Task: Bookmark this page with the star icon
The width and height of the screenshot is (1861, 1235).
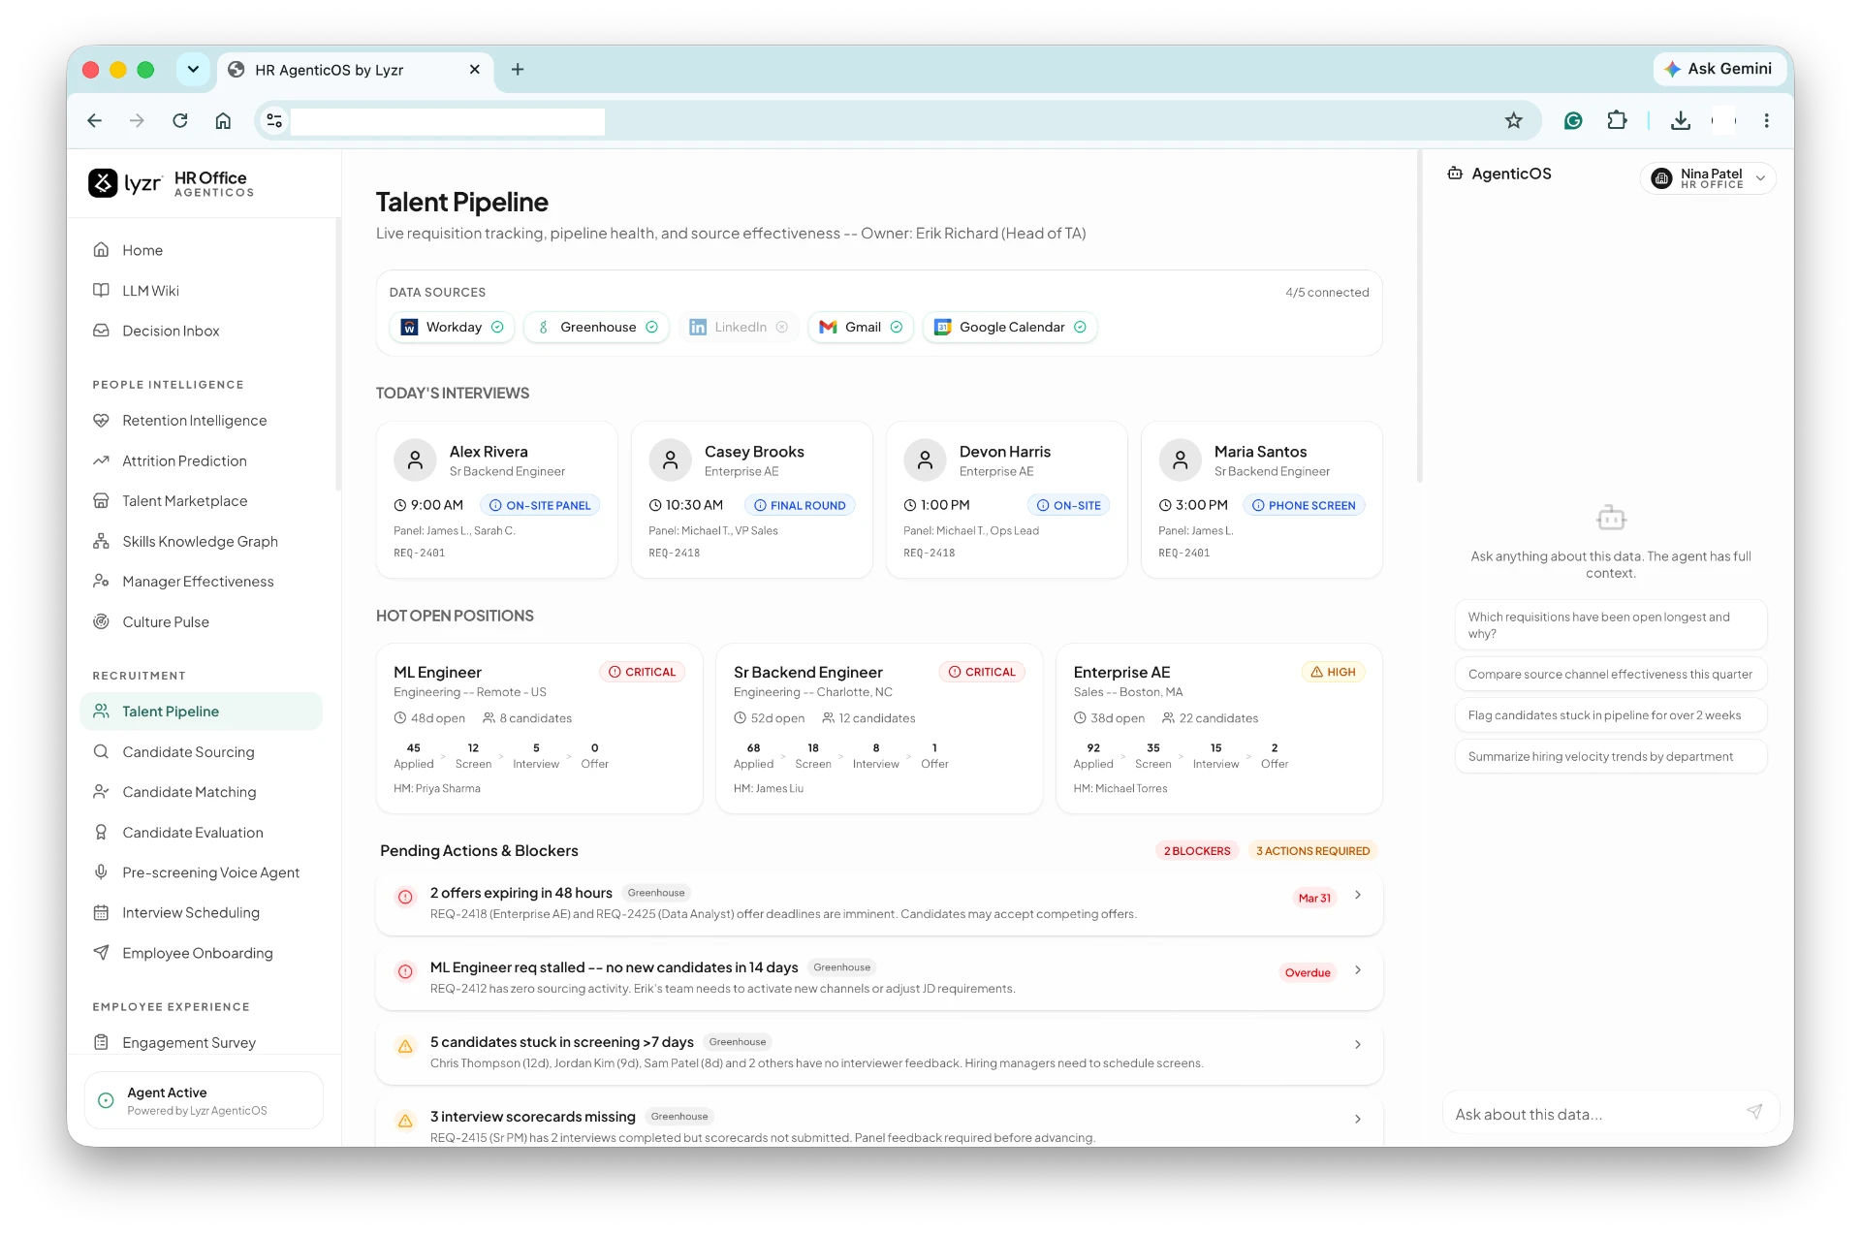Action: [x=1514, y=120]
